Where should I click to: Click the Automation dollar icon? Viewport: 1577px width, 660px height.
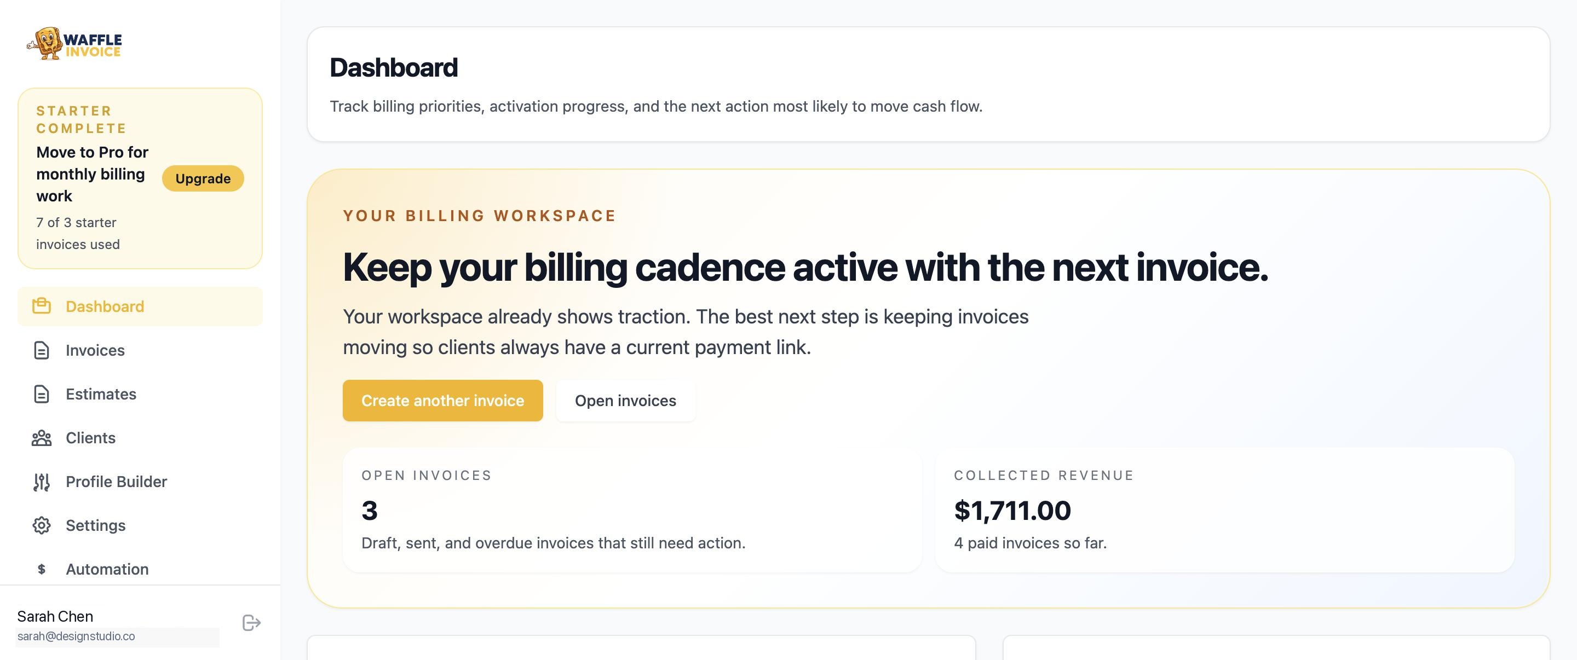click(x=41, y=570)
